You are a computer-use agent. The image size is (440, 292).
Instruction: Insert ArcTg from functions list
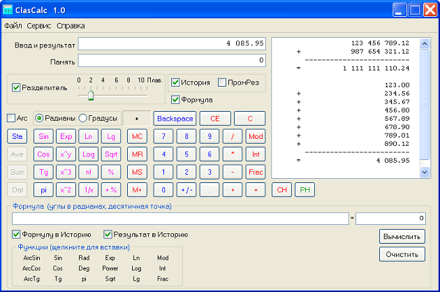click(31, 279)
